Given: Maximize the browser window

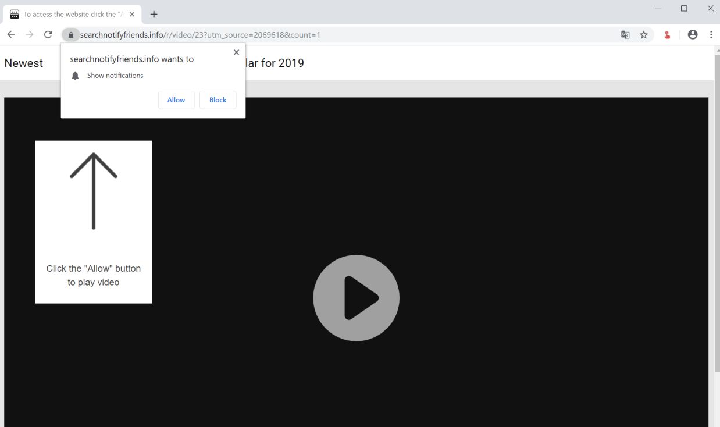Looking at the screenshot, I should click(684, 8).
